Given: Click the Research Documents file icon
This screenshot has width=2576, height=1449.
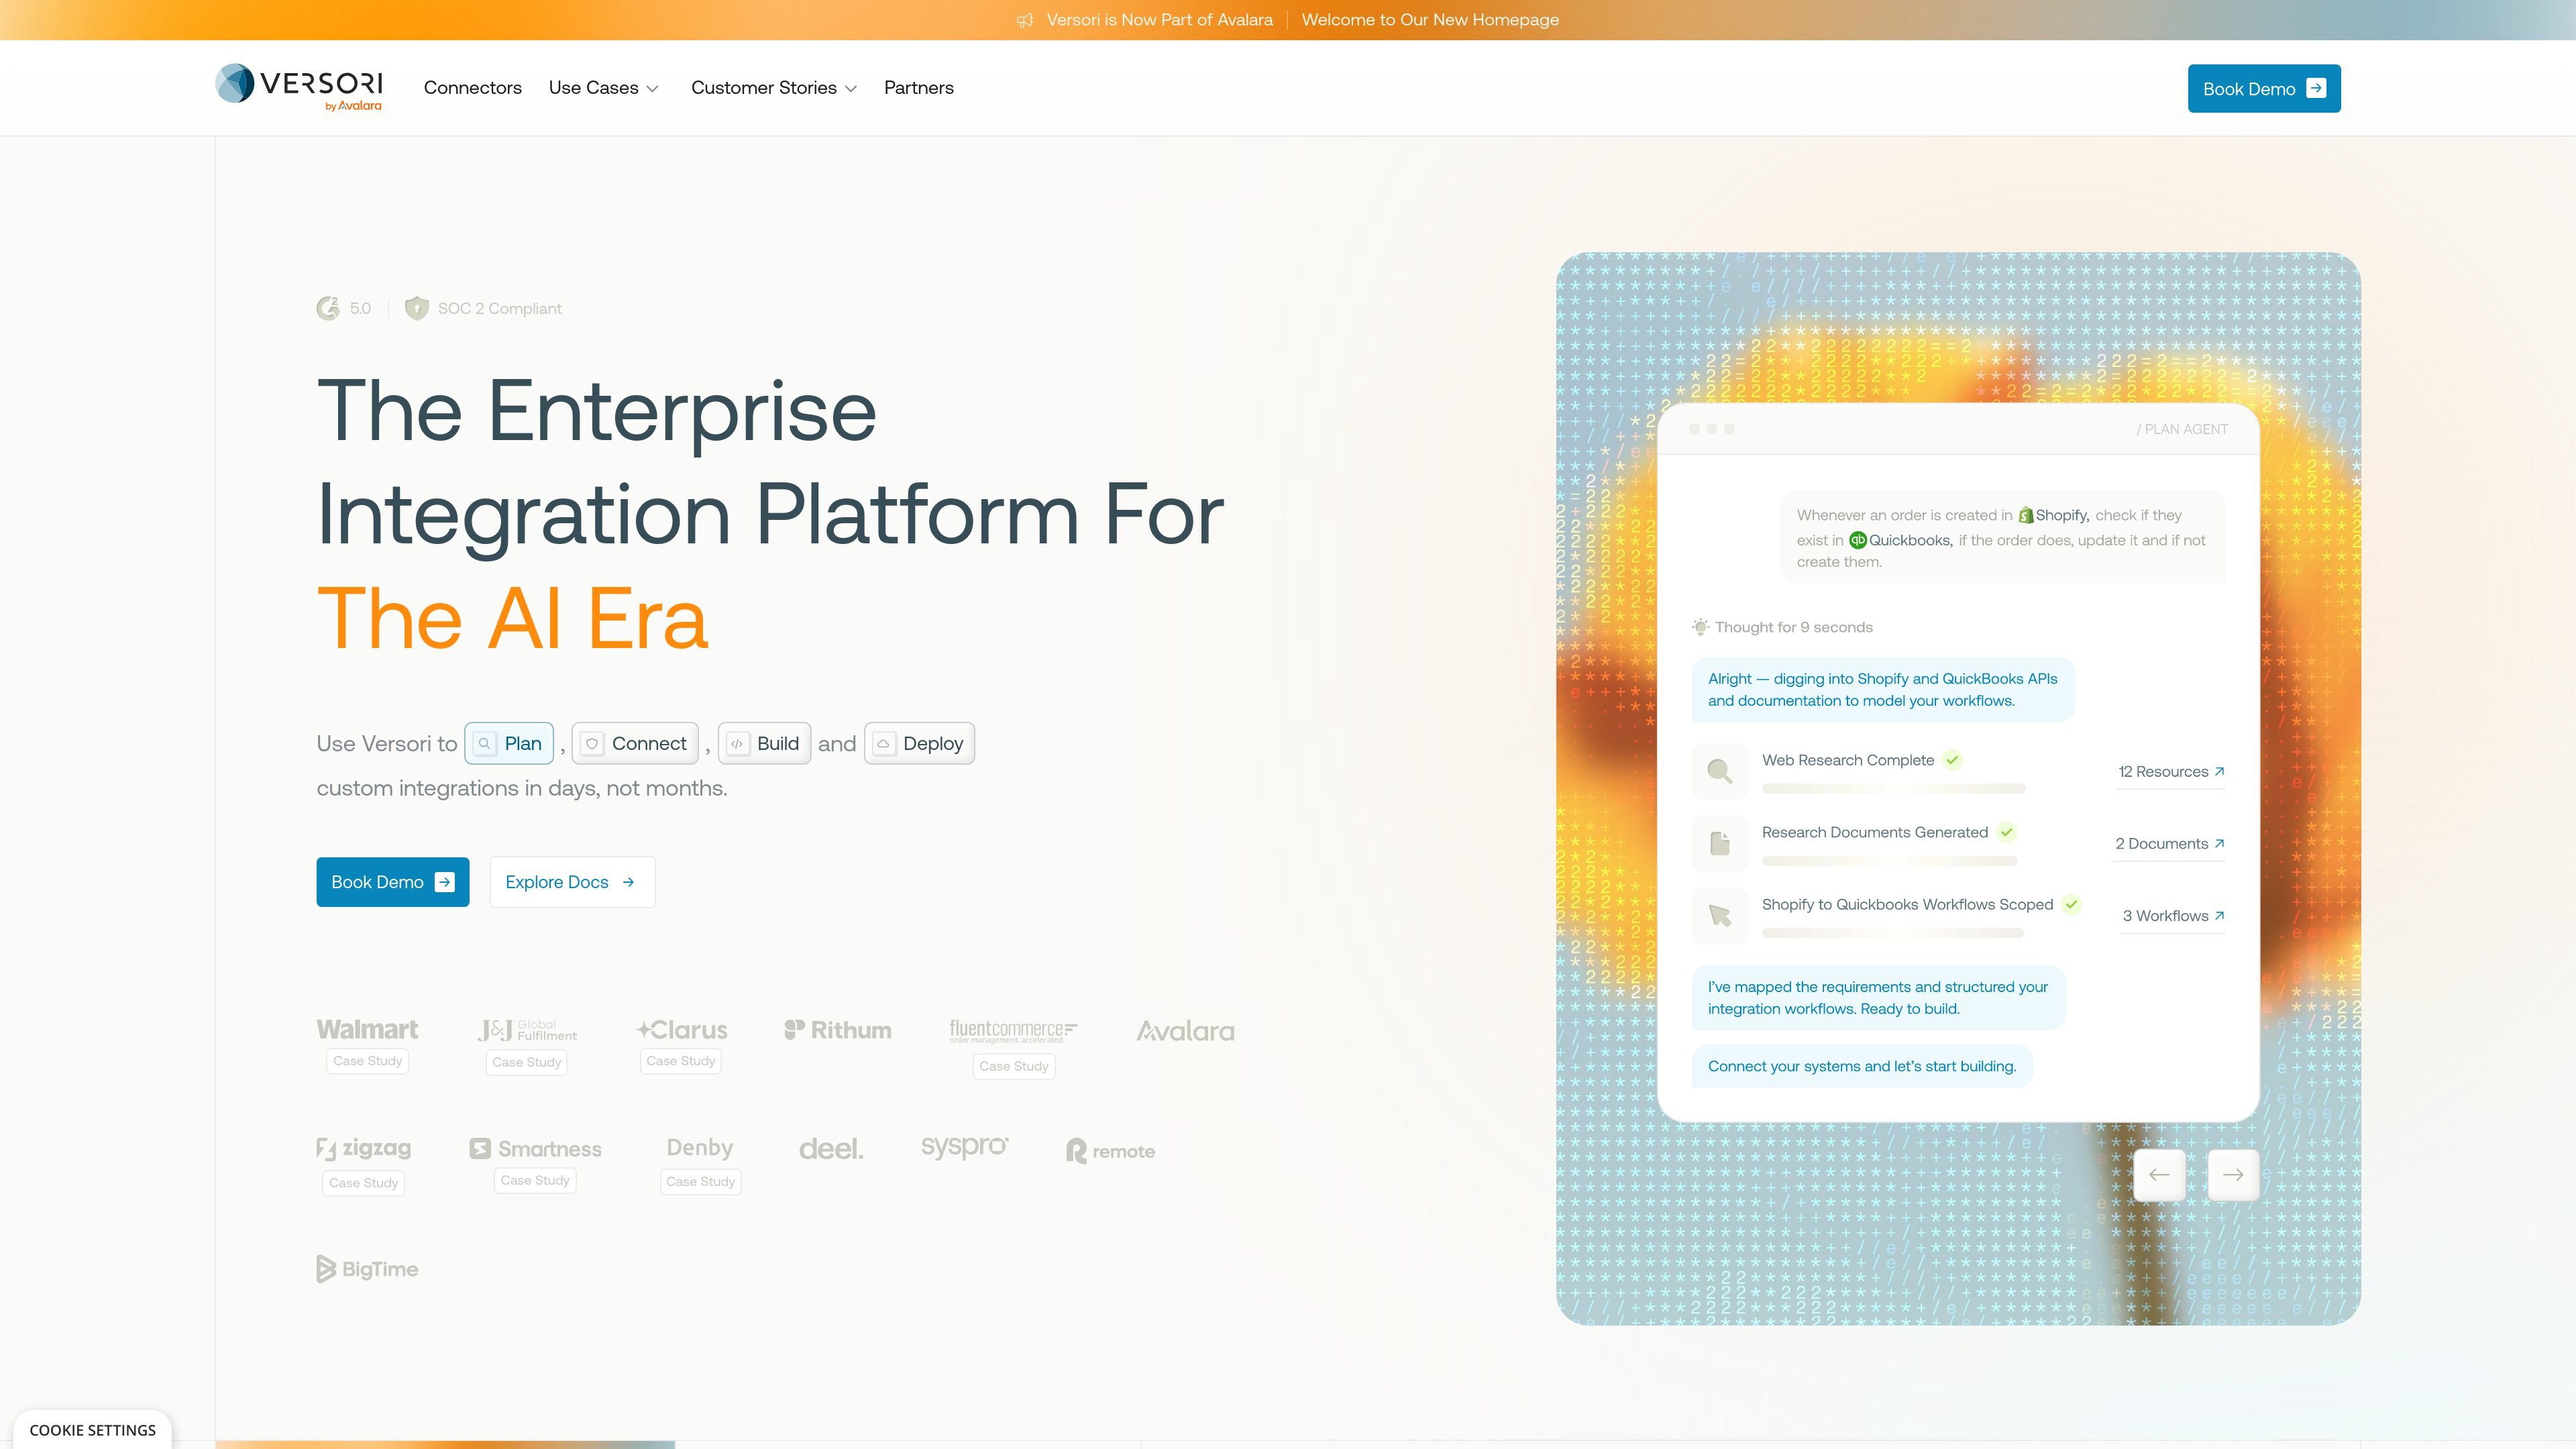Looking at the screenshot, I should pyautogui.click(x=1720, y=843).
